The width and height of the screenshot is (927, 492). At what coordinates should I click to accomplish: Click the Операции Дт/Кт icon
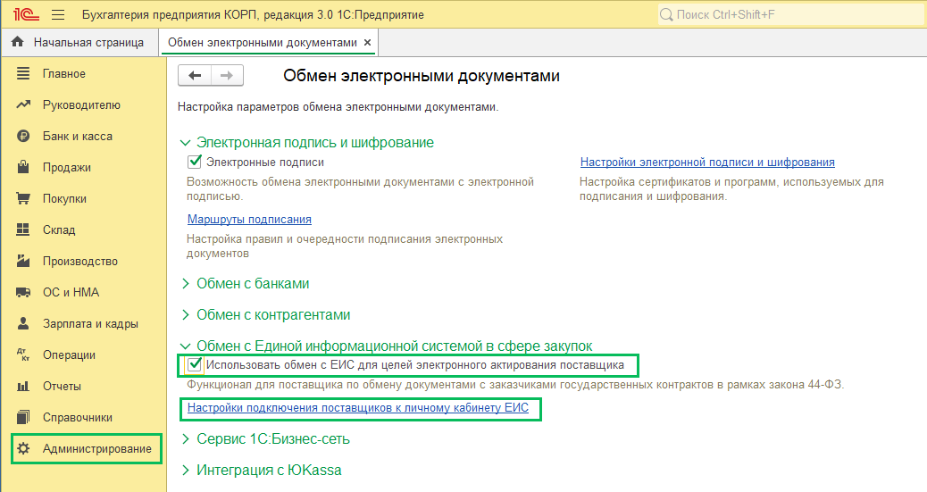pyautogui.click(x=23, y=354)
